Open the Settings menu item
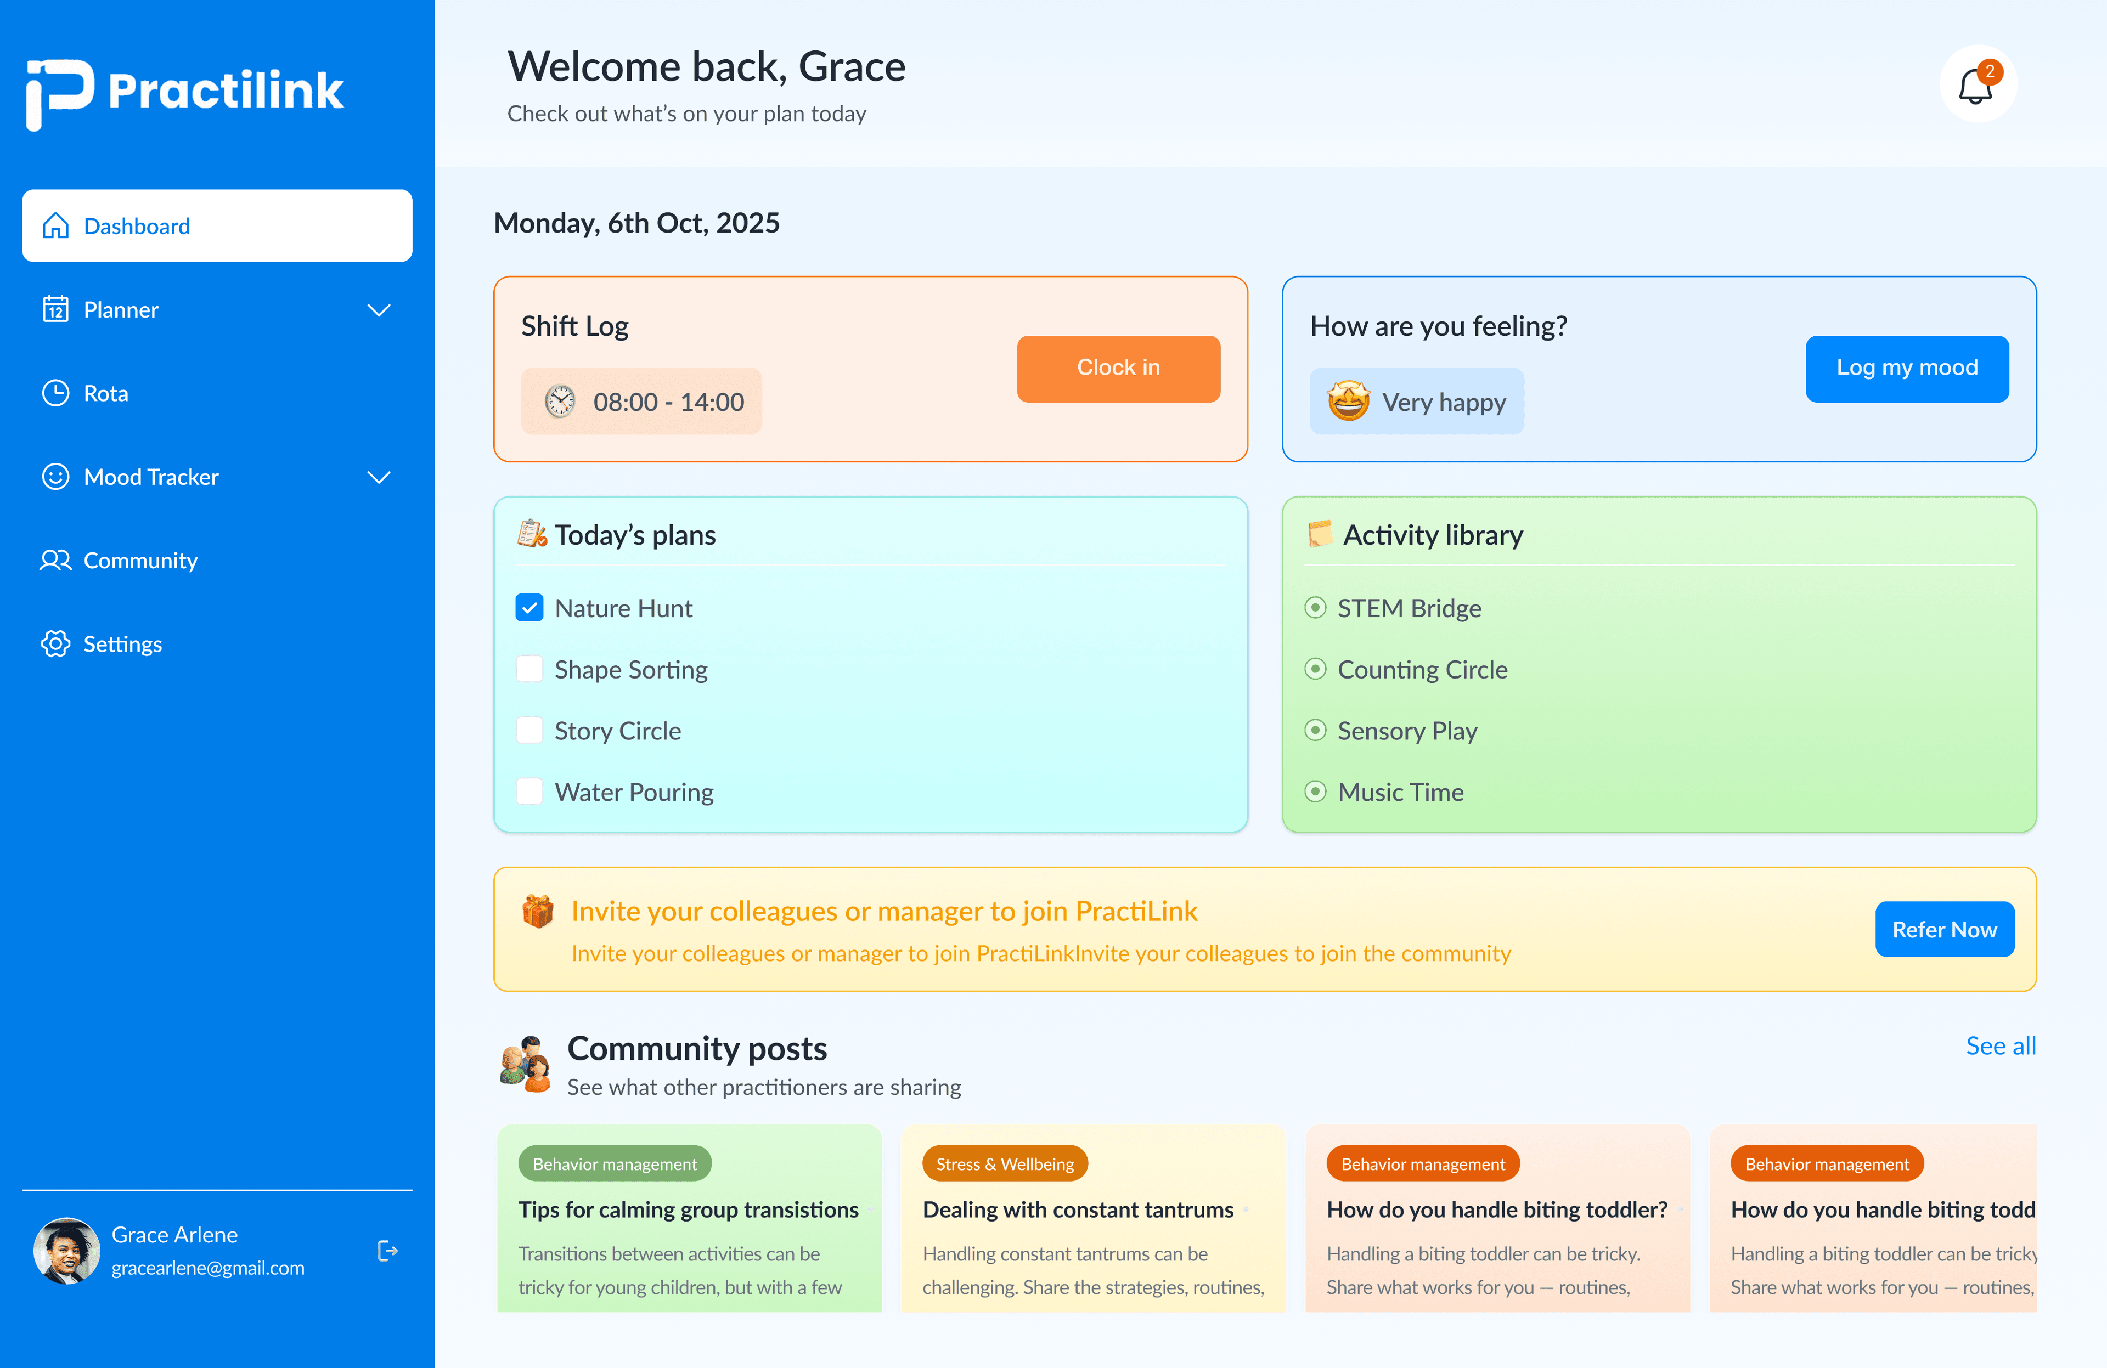 (x=217, y=644)
